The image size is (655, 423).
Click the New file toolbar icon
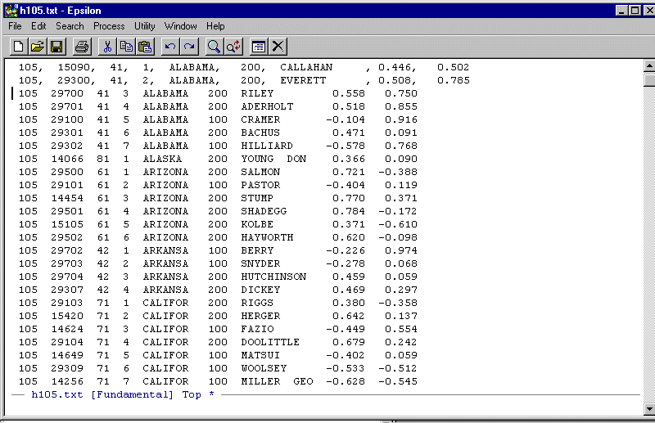(x=18, y=47)
